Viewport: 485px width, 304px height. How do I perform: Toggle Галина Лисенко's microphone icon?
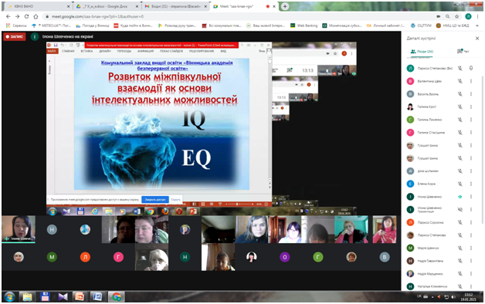click(x=460, y=120)
